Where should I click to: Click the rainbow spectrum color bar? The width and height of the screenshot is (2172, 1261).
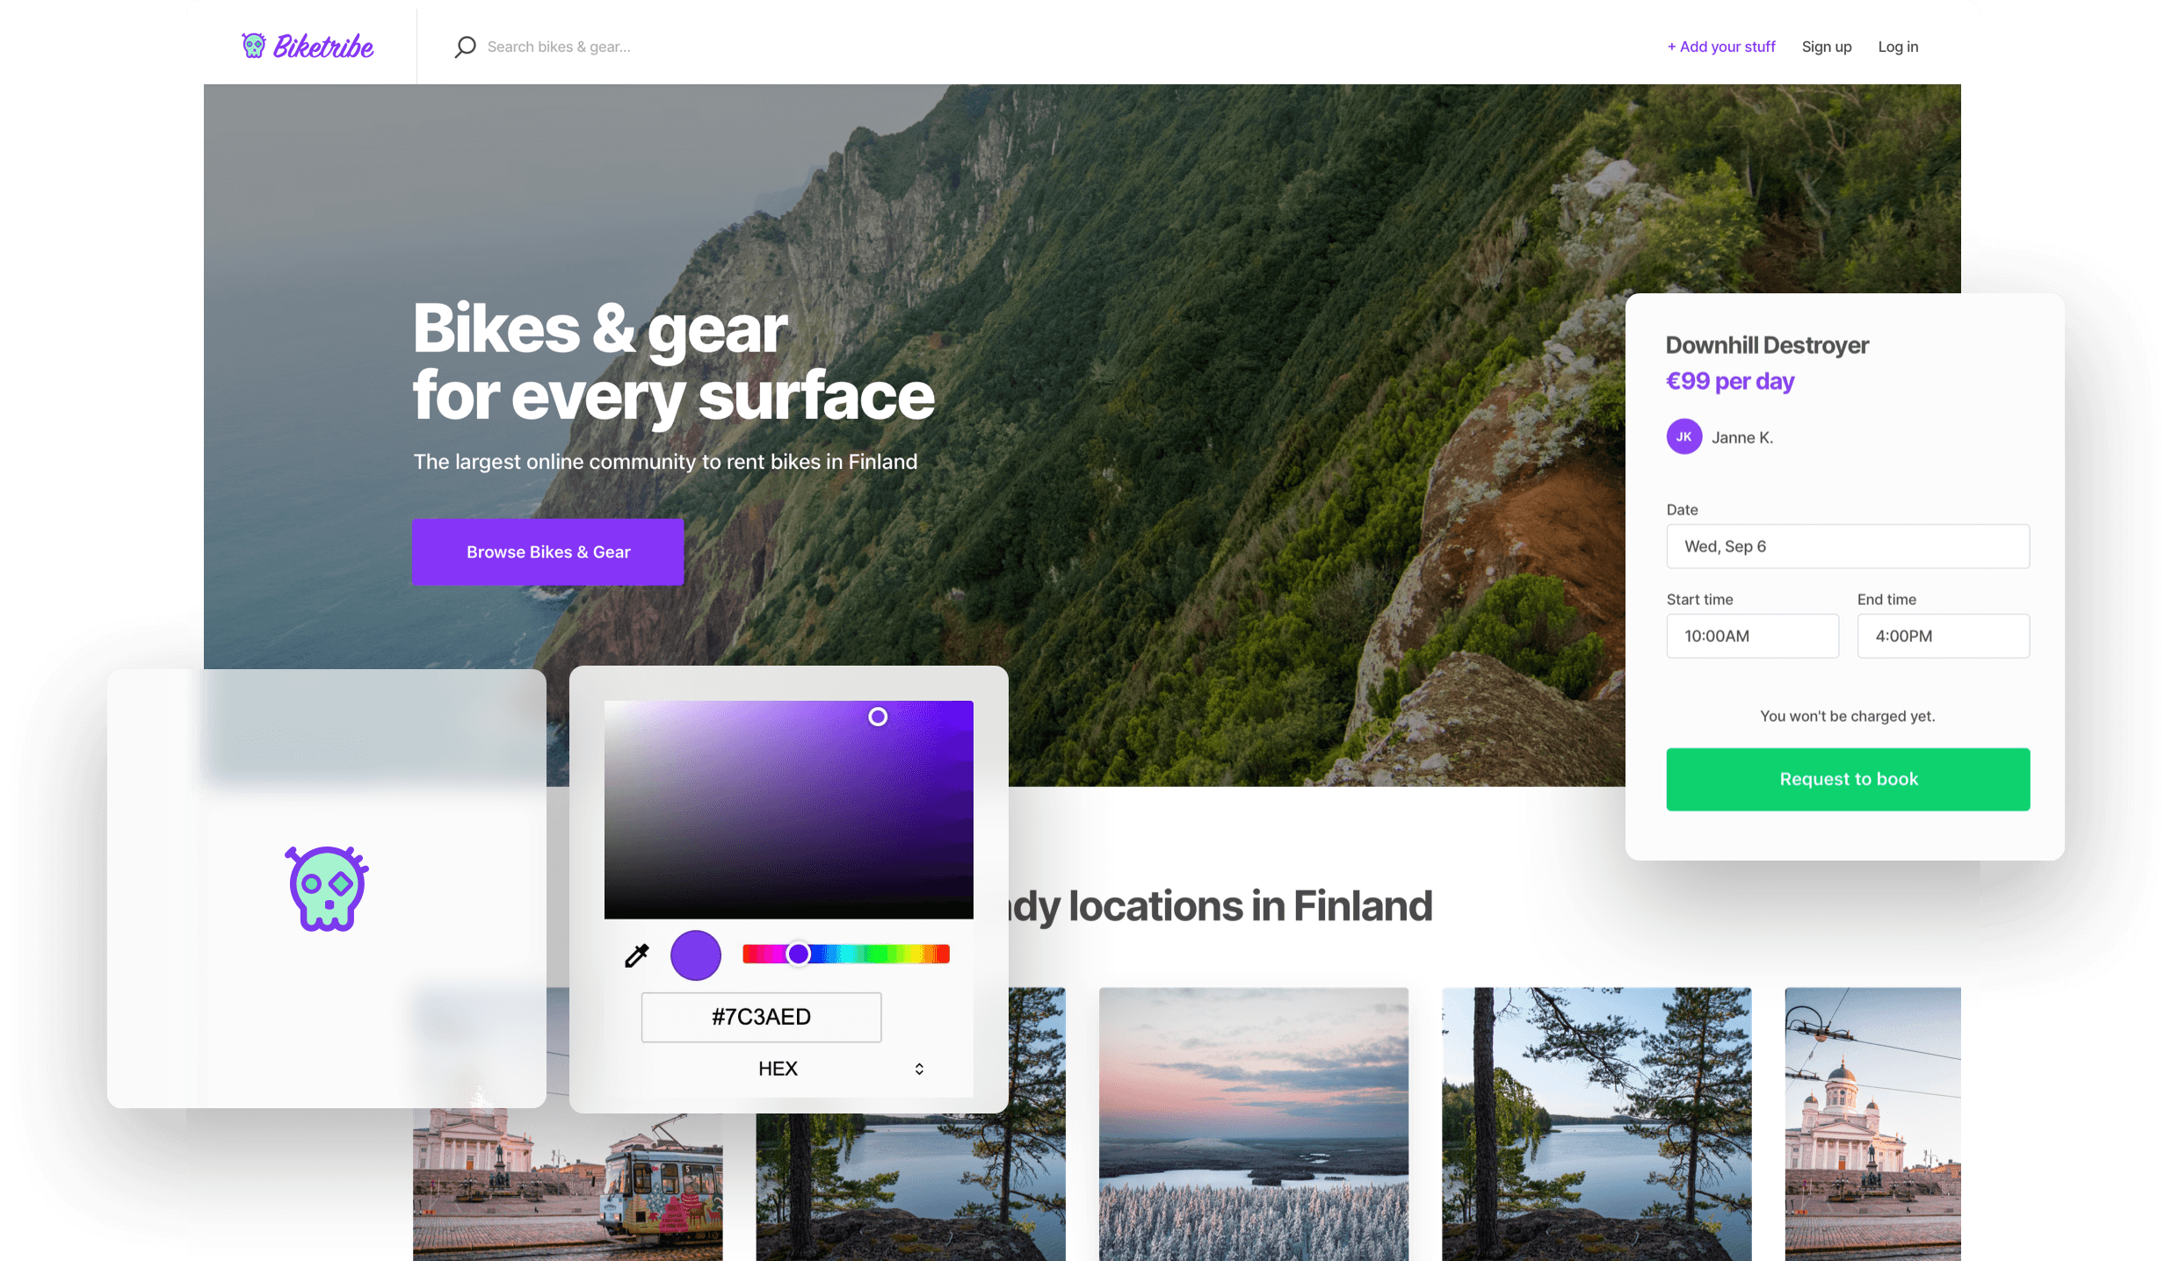[845, 954]
